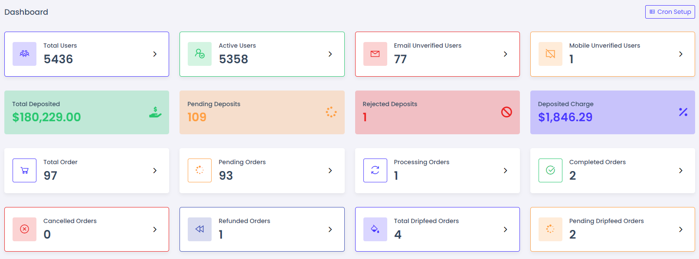Click the Total Dripfeed Orders paint bucket icon
The width and height of the screenshot is (699, 259).
coord(375,229)
